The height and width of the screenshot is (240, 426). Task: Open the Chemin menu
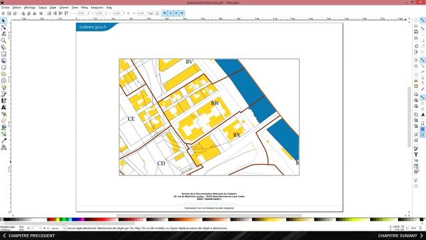pos(64,7)
